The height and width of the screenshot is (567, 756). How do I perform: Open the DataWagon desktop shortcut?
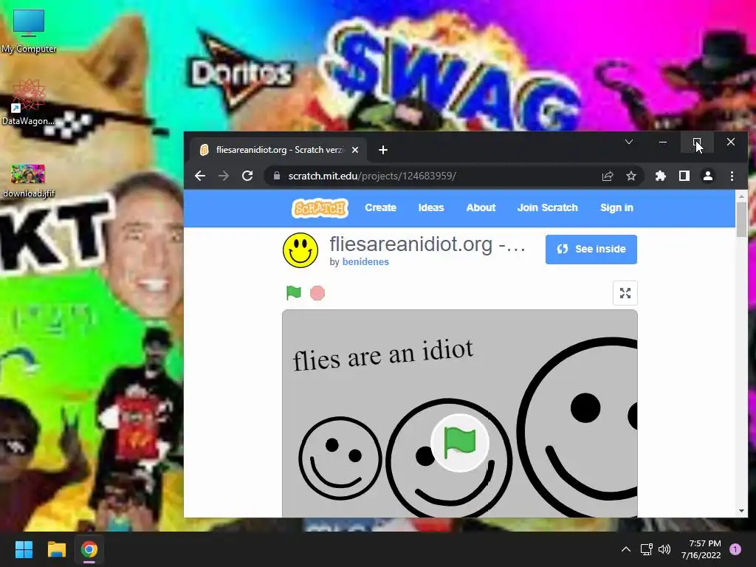click(x=29, y=103)
